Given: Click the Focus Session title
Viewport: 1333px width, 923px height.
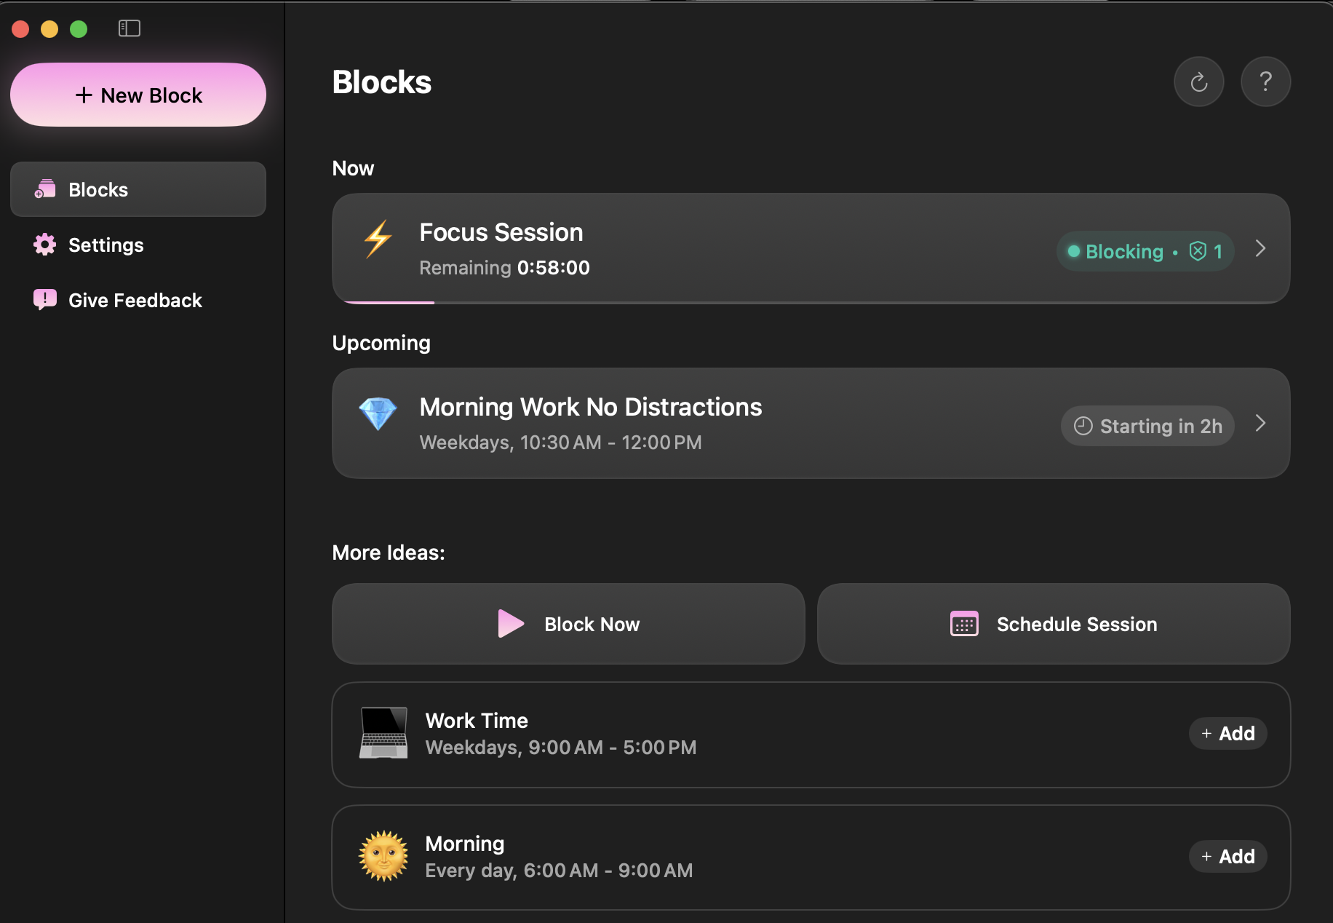Looking at the screenshot, I should [x=501, y=232].
